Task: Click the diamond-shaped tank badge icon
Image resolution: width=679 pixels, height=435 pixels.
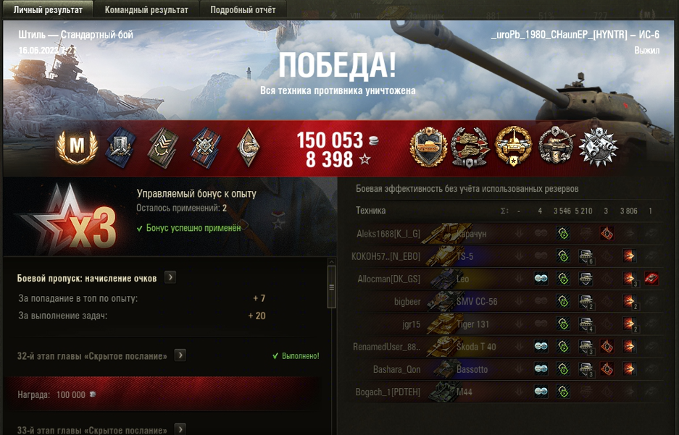Action: coord(249,147)
